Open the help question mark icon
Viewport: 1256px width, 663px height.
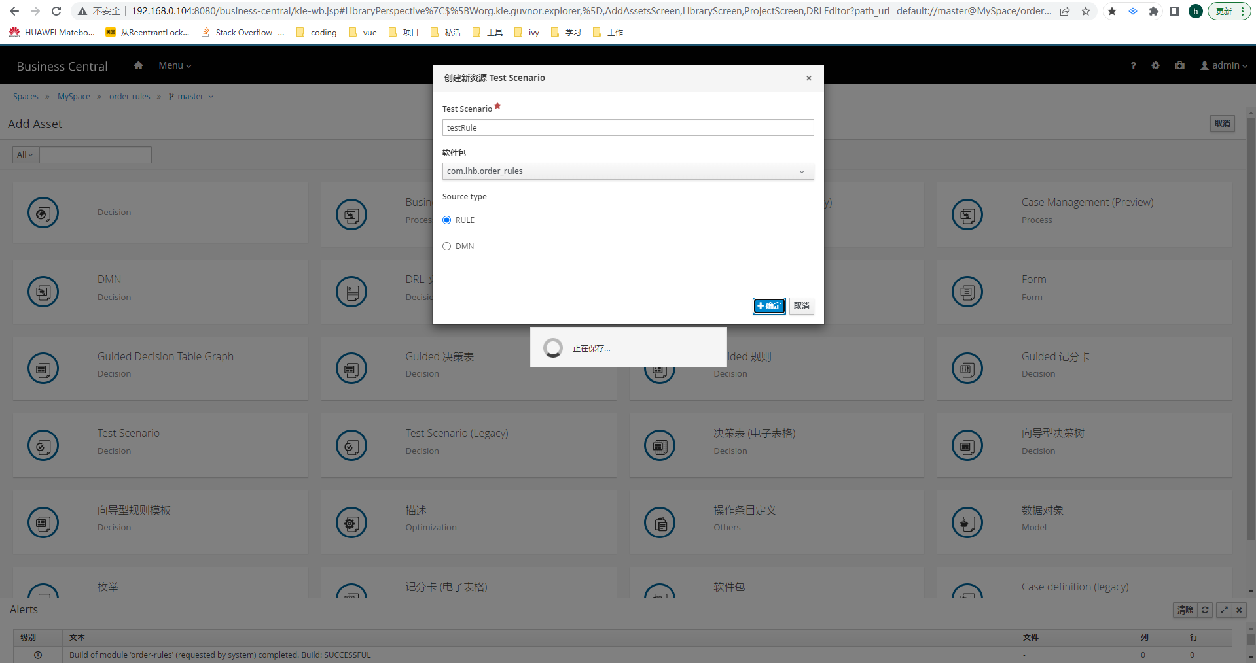1133,65
